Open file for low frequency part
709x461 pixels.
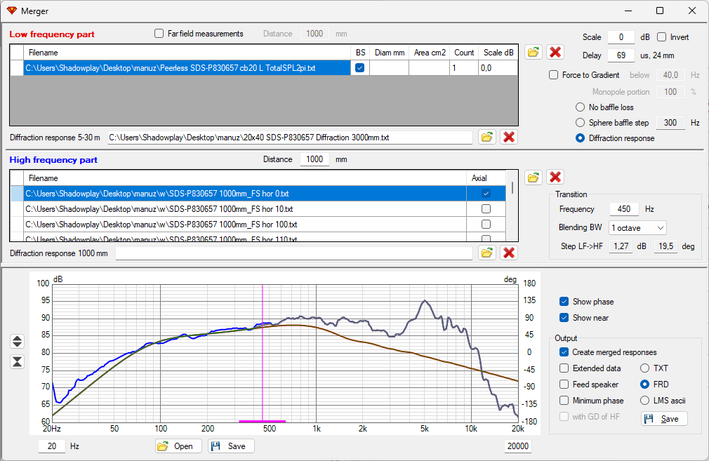[534, 52]
